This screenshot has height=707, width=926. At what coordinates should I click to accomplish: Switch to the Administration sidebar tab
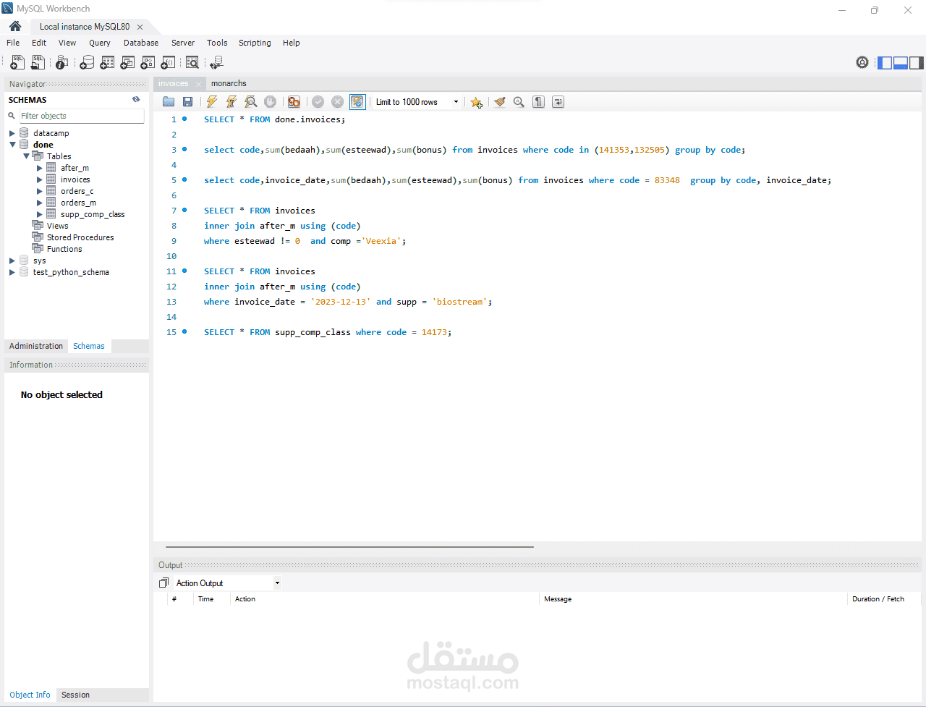pyautogui.click(x=35, y=346)
